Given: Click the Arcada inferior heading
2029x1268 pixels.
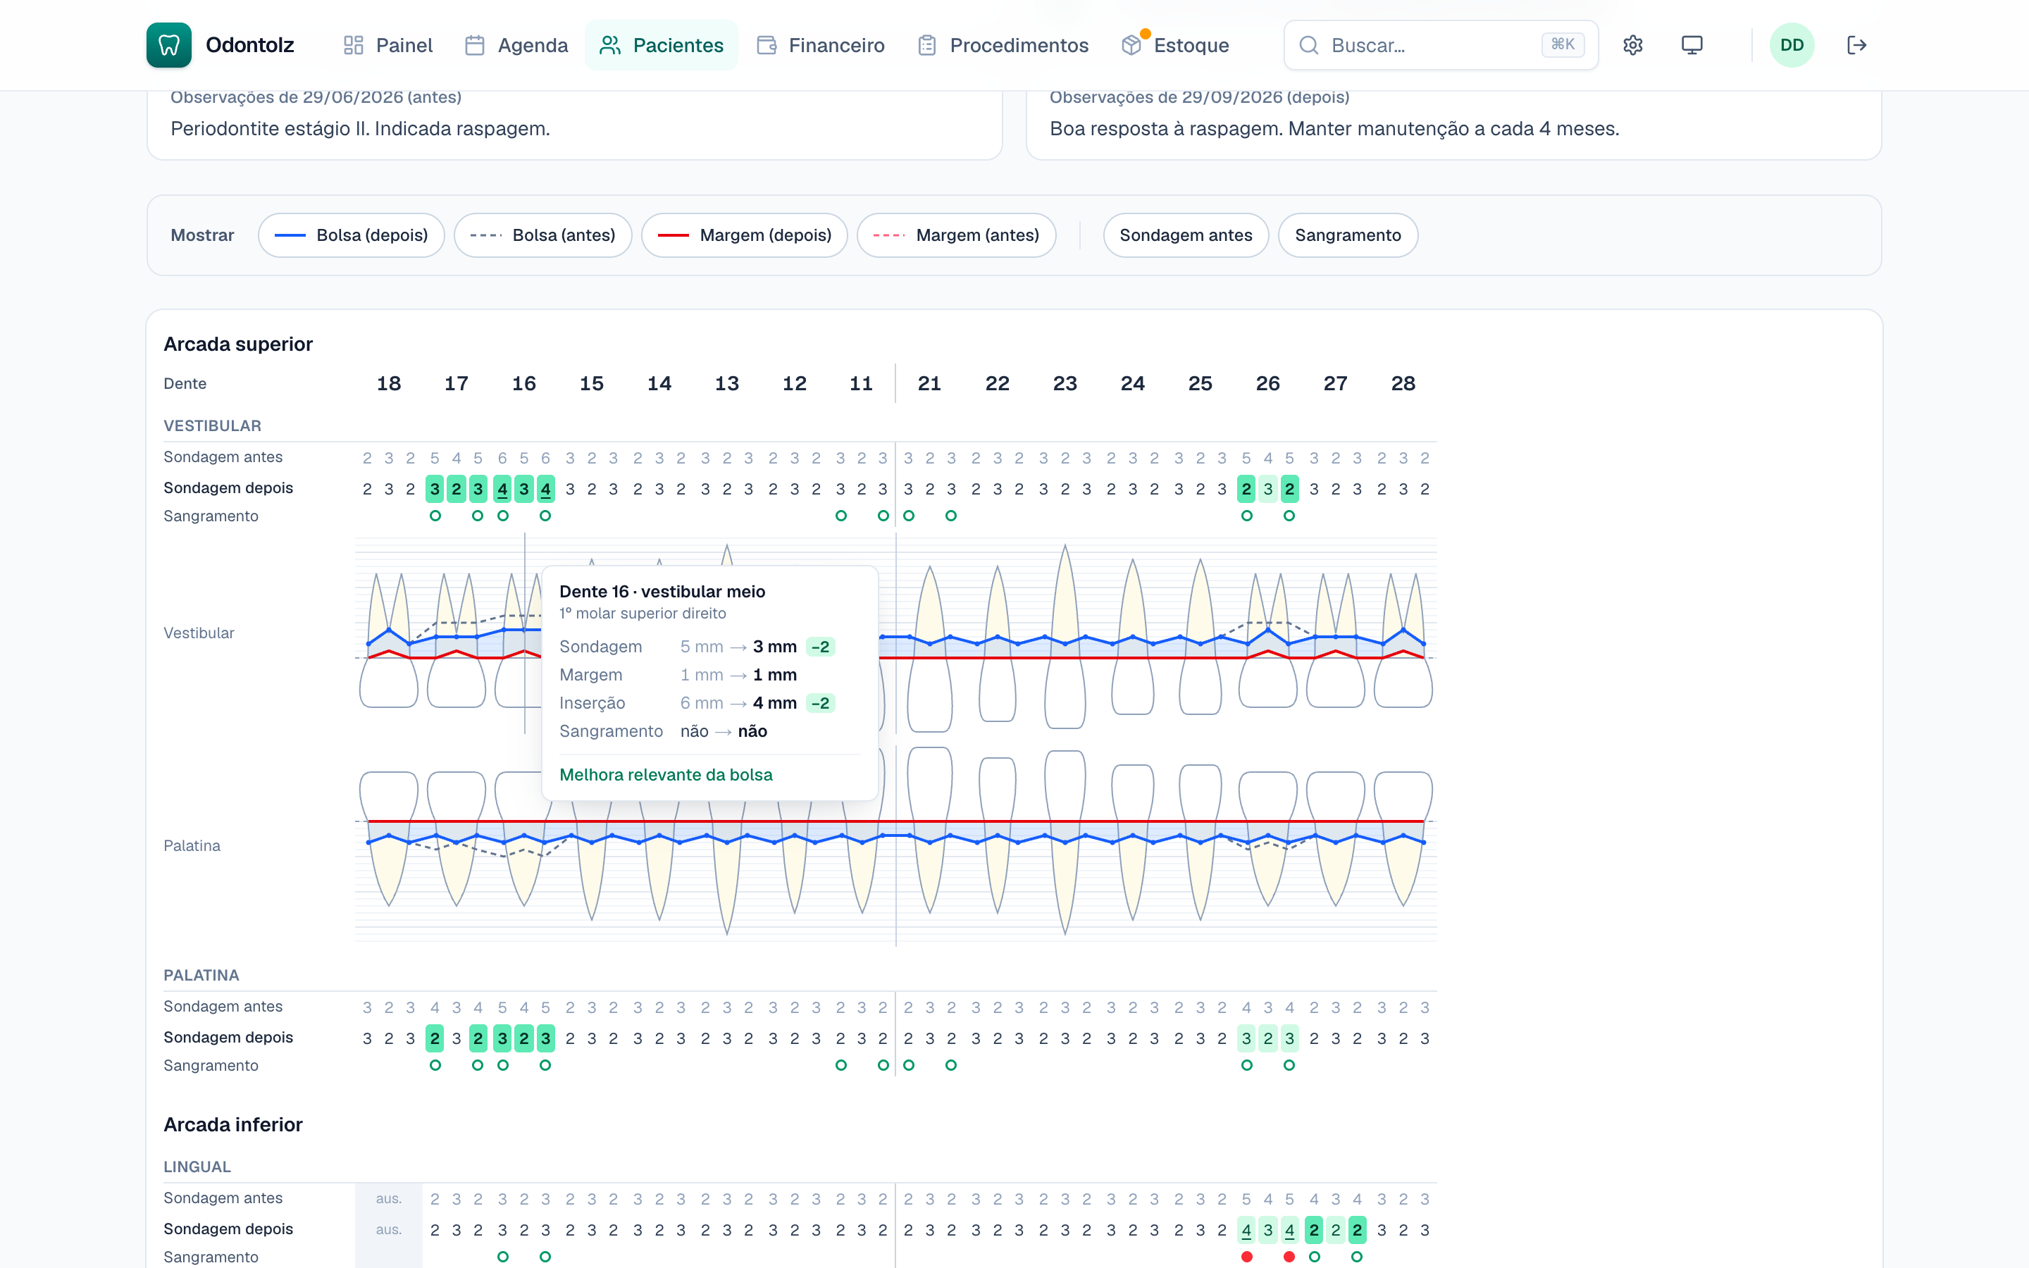Looking at the screenshot, I should tap(233, 1124).
